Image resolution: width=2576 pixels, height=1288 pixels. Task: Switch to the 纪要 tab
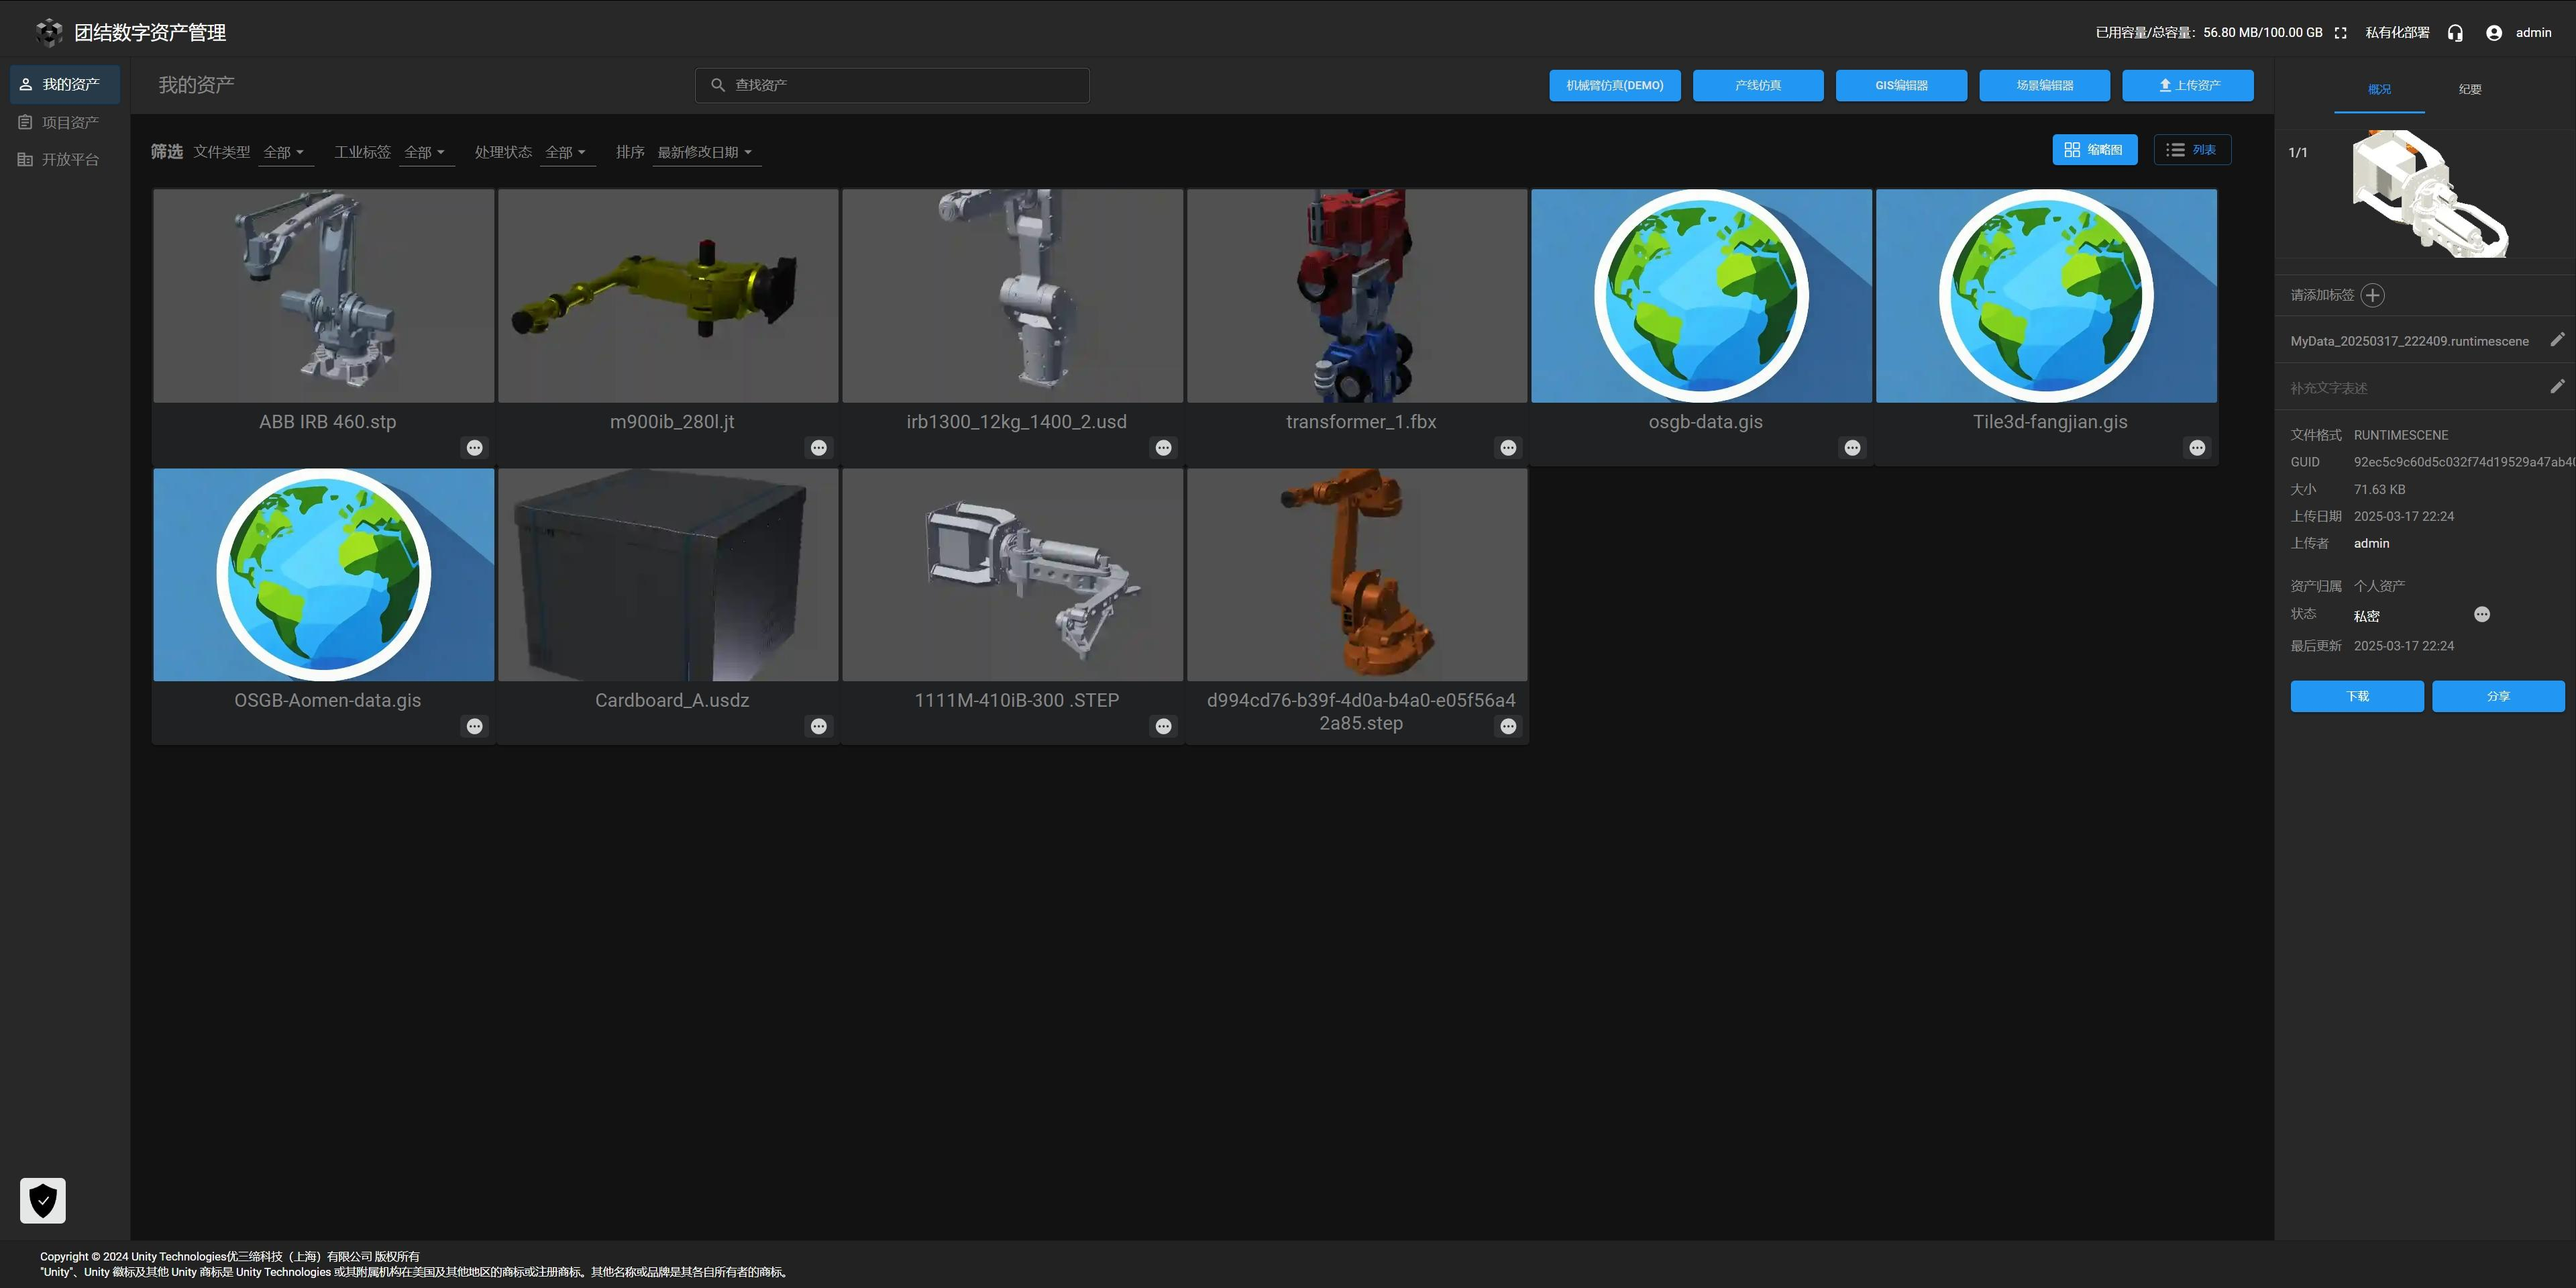2469,89
